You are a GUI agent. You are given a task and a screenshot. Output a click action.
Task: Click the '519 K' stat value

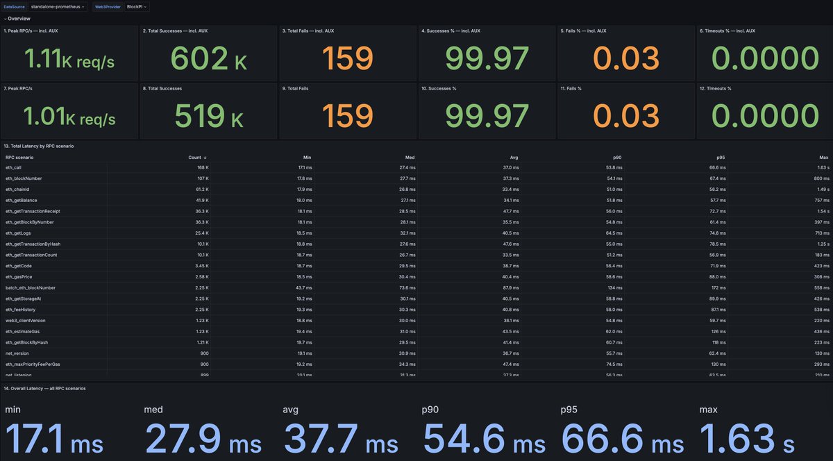(208, 117)
